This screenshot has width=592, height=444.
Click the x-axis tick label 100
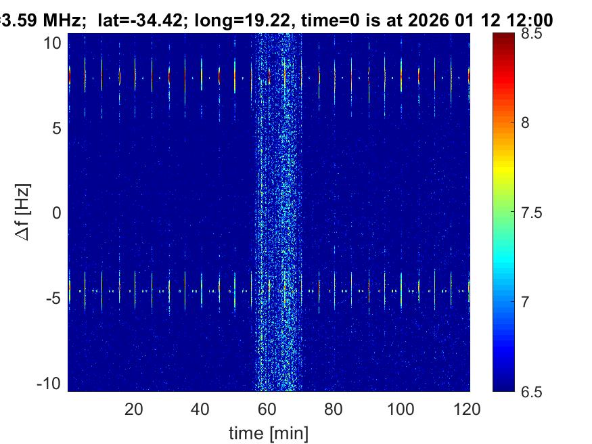(x=402, y=409)
